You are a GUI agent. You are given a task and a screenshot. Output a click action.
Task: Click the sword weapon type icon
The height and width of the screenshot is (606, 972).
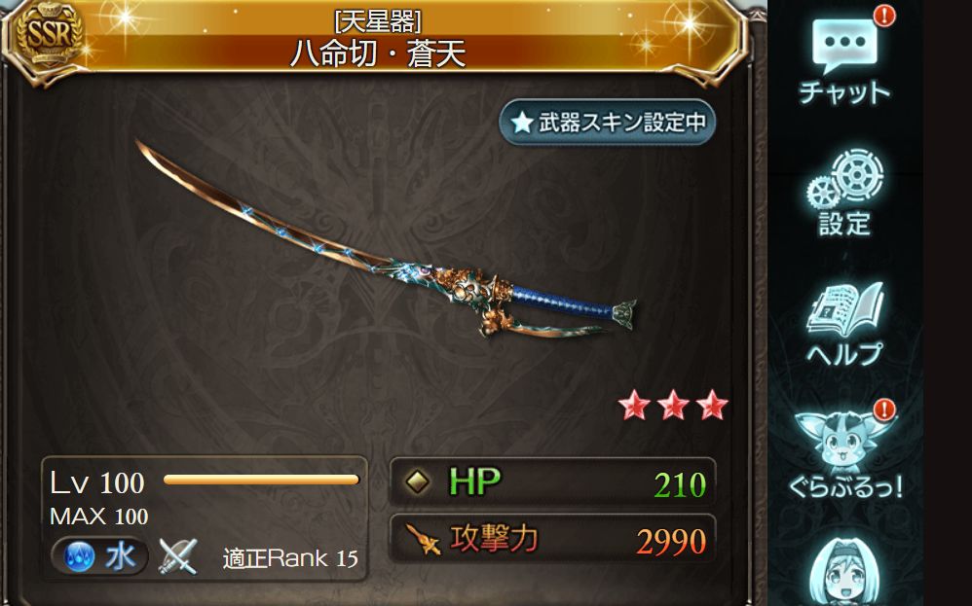click(x=177, y=555)
